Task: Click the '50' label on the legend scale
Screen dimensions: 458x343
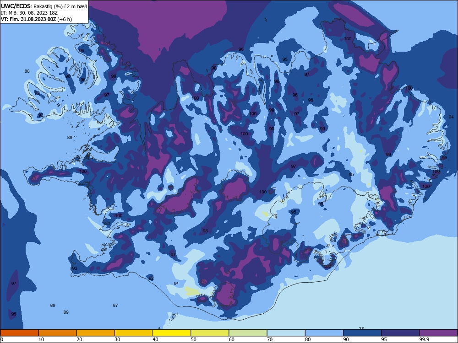Action: pyautogui.click(x=194, y=339)
